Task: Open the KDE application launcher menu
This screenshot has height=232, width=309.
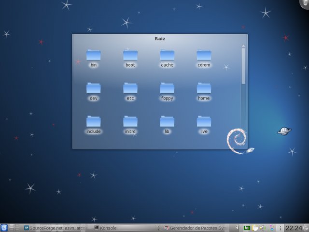Action: [x=4, y=228]
